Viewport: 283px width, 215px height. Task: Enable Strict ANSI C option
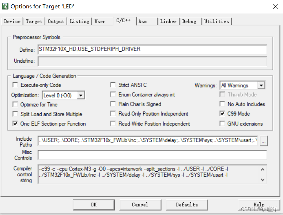click(x=113, y=85)
